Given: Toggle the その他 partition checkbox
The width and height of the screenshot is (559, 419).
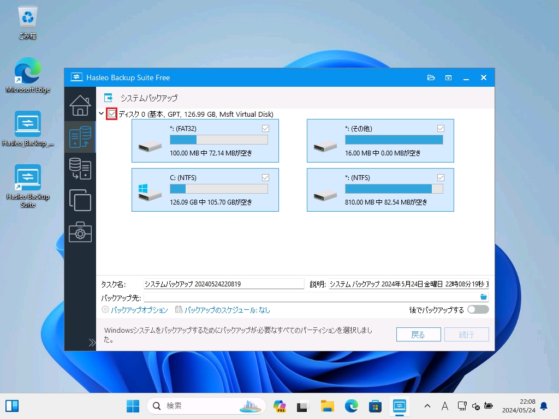Looking at the screenshot, I should click(441, 128).
